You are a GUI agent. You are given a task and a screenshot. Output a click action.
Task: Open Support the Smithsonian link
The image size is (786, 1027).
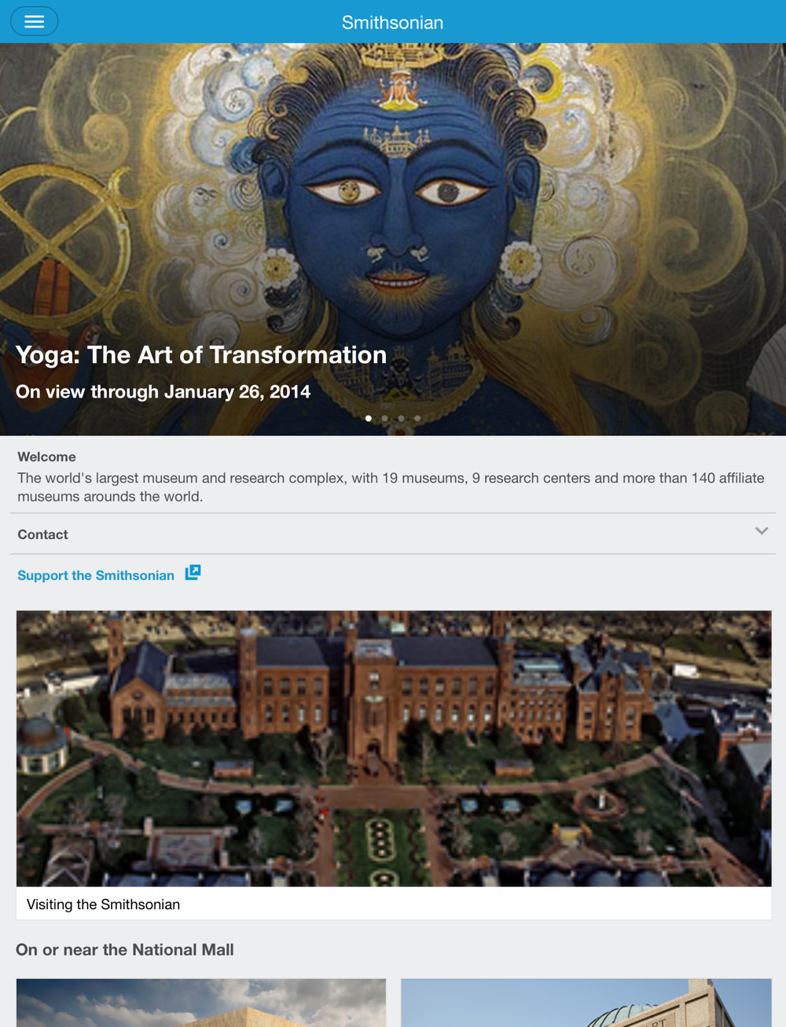(96, 575)
